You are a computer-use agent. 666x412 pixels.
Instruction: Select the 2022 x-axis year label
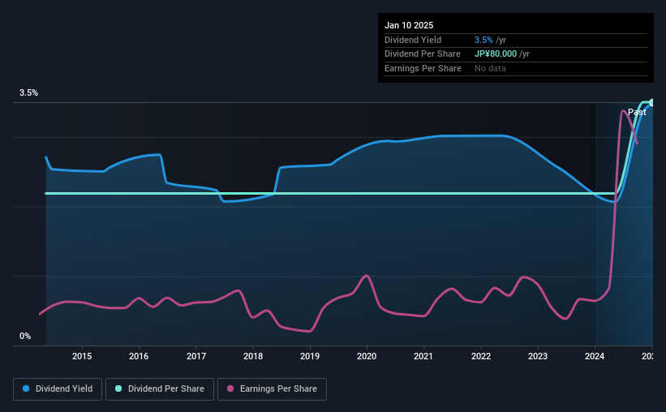[481, 356]
